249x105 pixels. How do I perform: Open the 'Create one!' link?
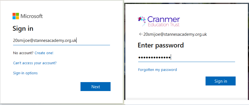[44, 53]
